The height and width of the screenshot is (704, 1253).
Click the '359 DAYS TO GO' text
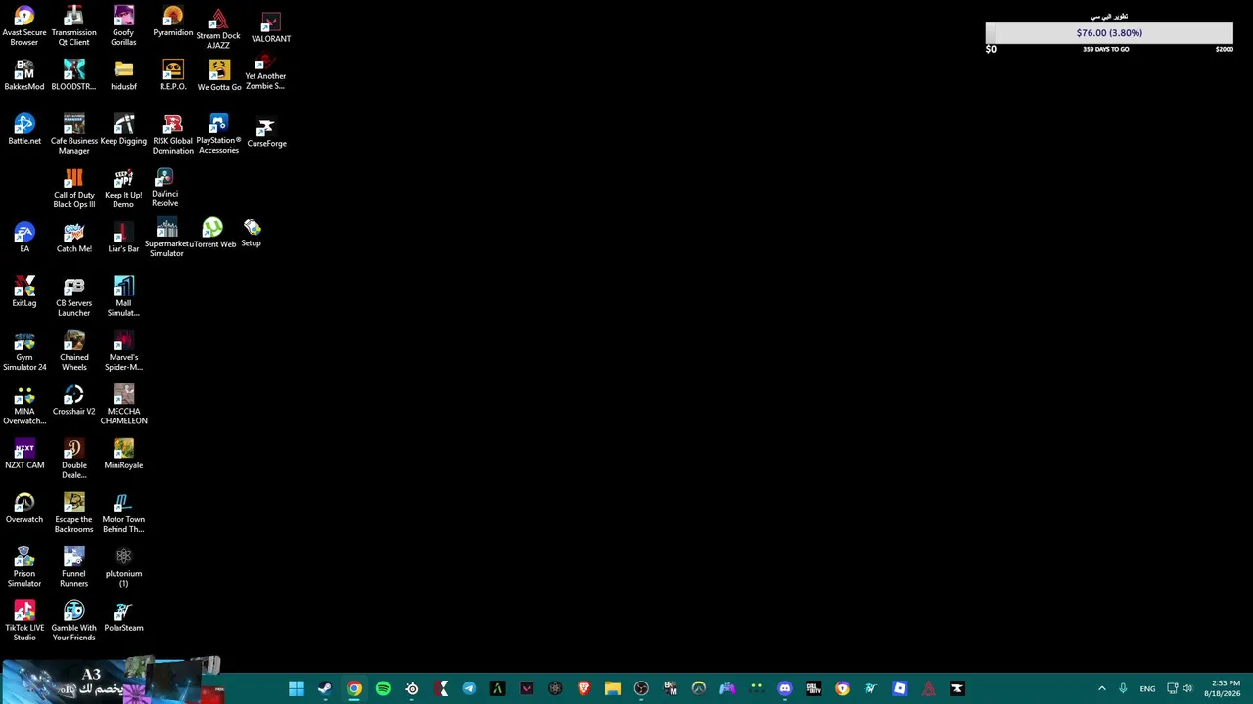pos(1106,49)
